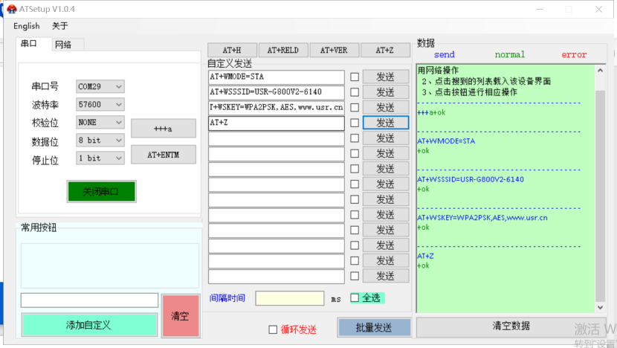Screen dimensions: 617x348
Task: Click the 间隔时间 interval input field
Action: (x=289, y=298)
